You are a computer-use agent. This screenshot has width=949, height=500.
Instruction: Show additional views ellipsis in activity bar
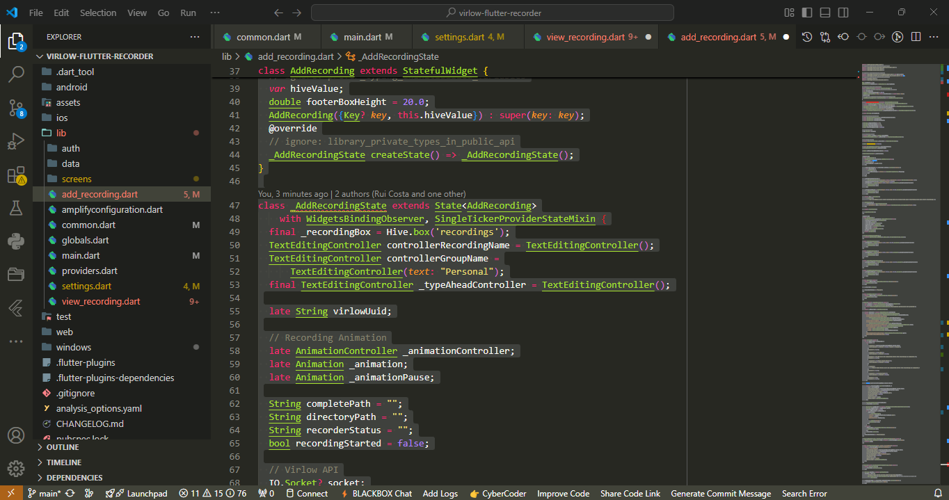click(16, 341)
